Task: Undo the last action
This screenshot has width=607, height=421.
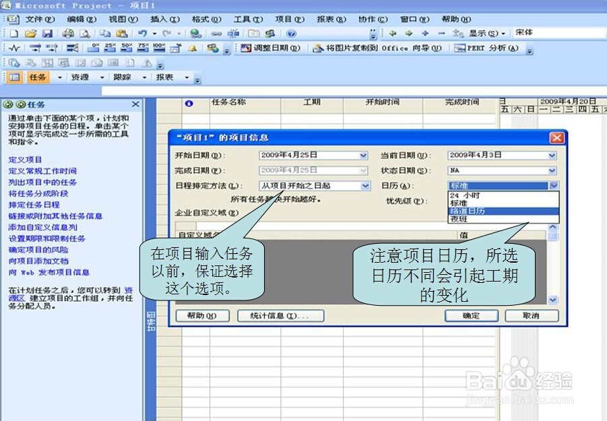Action: (x=142, y=34)
